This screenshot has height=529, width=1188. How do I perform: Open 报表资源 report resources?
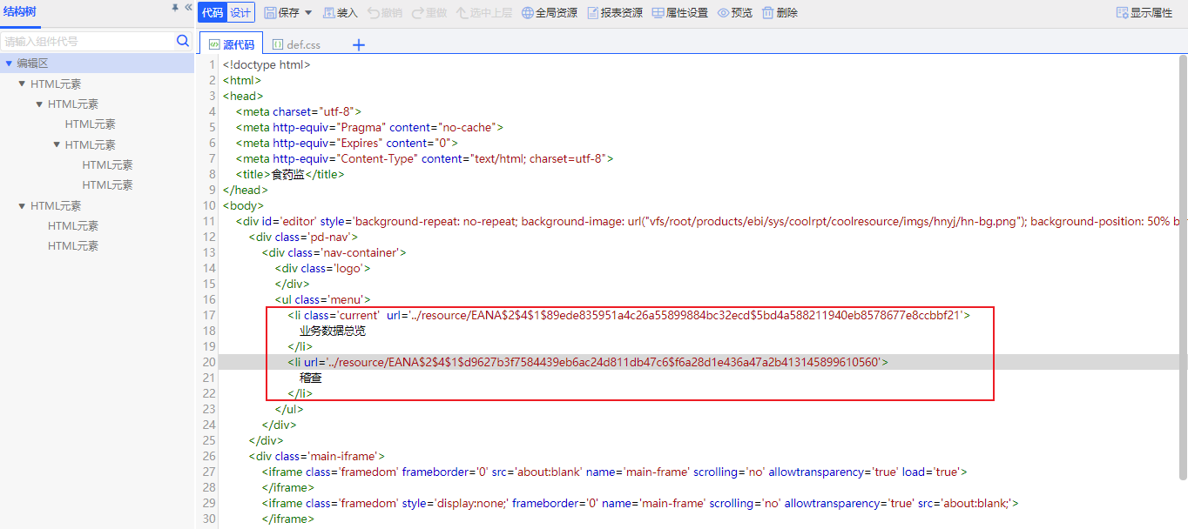click(593, 13)
